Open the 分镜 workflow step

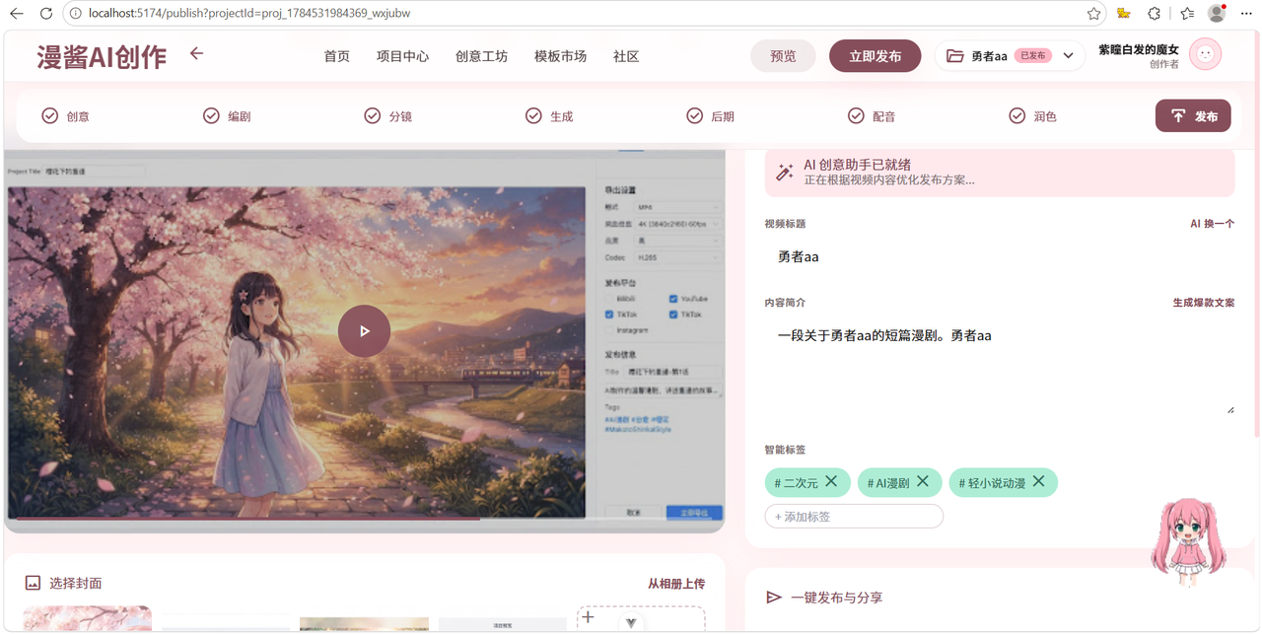tap(387, 116)
